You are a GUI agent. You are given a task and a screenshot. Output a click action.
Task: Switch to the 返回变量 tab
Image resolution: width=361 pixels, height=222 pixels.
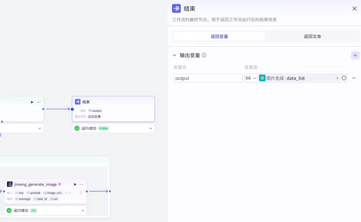point(219,36)
